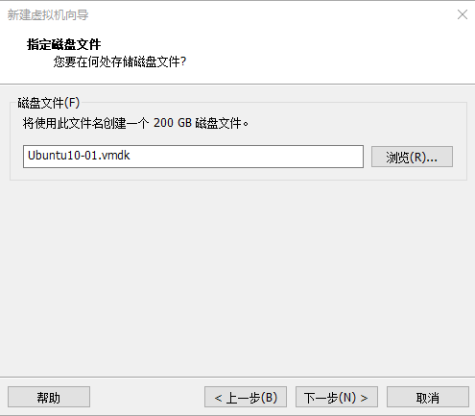Browse for a disk file location
This screenshot has height=416, width=475.
tap(412, 157)
